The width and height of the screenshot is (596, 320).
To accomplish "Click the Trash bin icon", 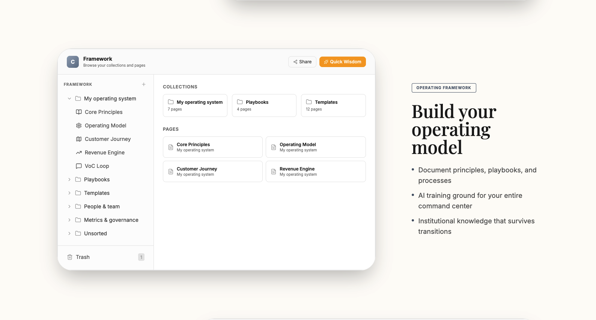I will [x=70, y=257].
